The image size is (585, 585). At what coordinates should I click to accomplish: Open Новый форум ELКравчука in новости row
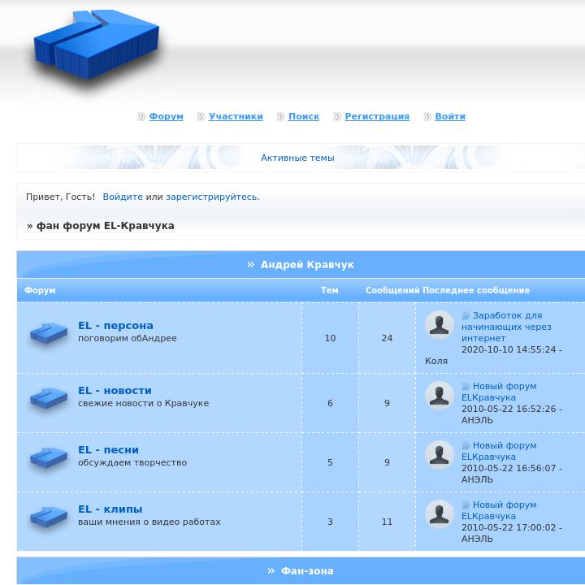tap(499, 392)
